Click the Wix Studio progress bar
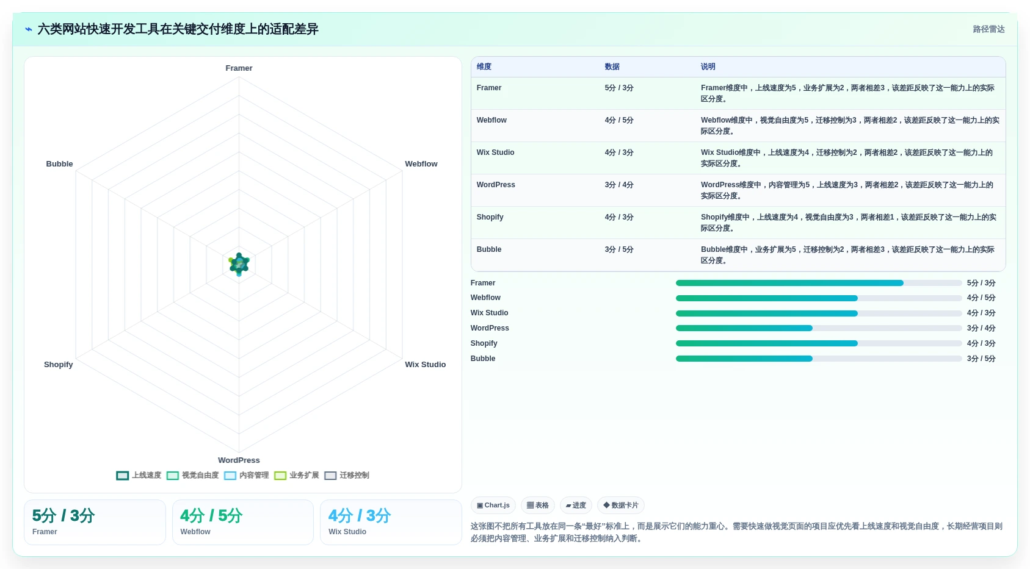Image resolution: width=1030 pixels, height=569 pixels. 819,313
